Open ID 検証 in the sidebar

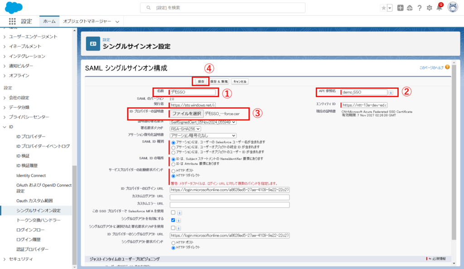pos(23,156)
